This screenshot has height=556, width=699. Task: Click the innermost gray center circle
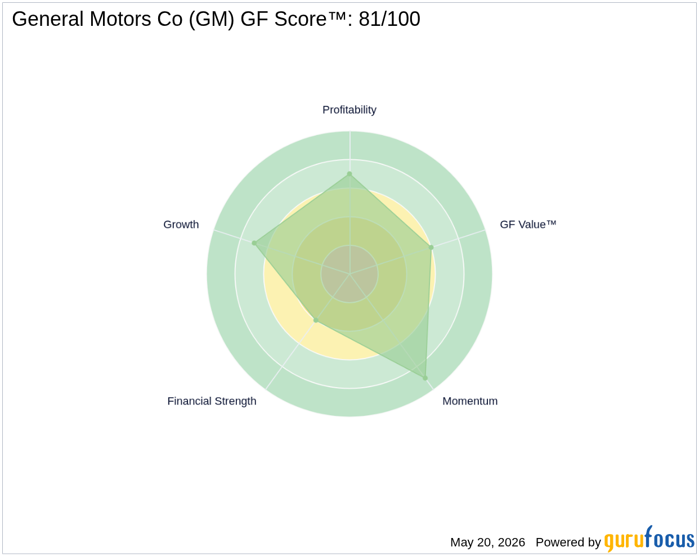point(349,274)
